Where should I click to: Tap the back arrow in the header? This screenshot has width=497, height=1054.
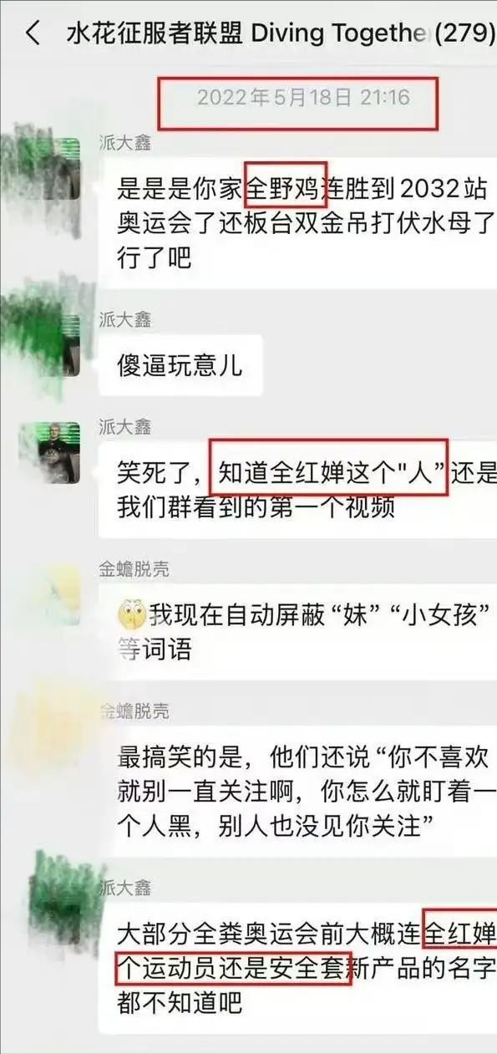coord(33,33)
